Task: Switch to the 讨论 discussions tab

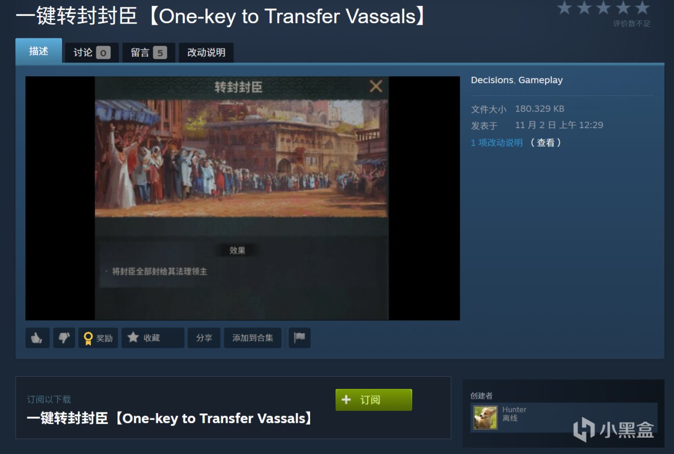Action: pos(92,53)
